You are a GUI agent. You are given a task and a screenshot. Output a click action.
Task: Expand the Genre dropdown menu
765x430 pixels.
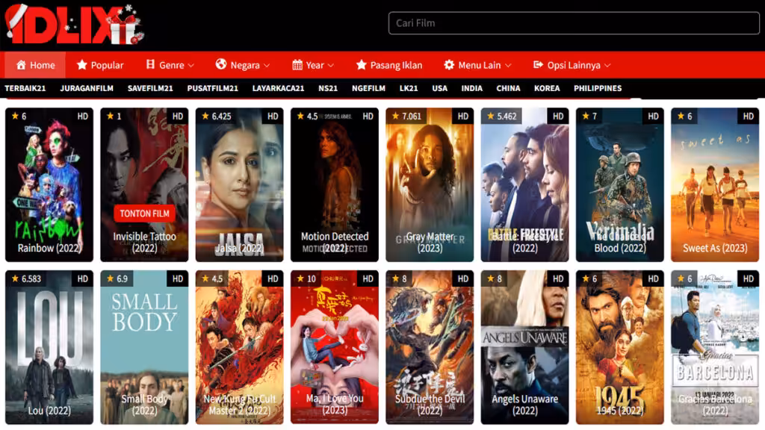(x=170, y=65)
